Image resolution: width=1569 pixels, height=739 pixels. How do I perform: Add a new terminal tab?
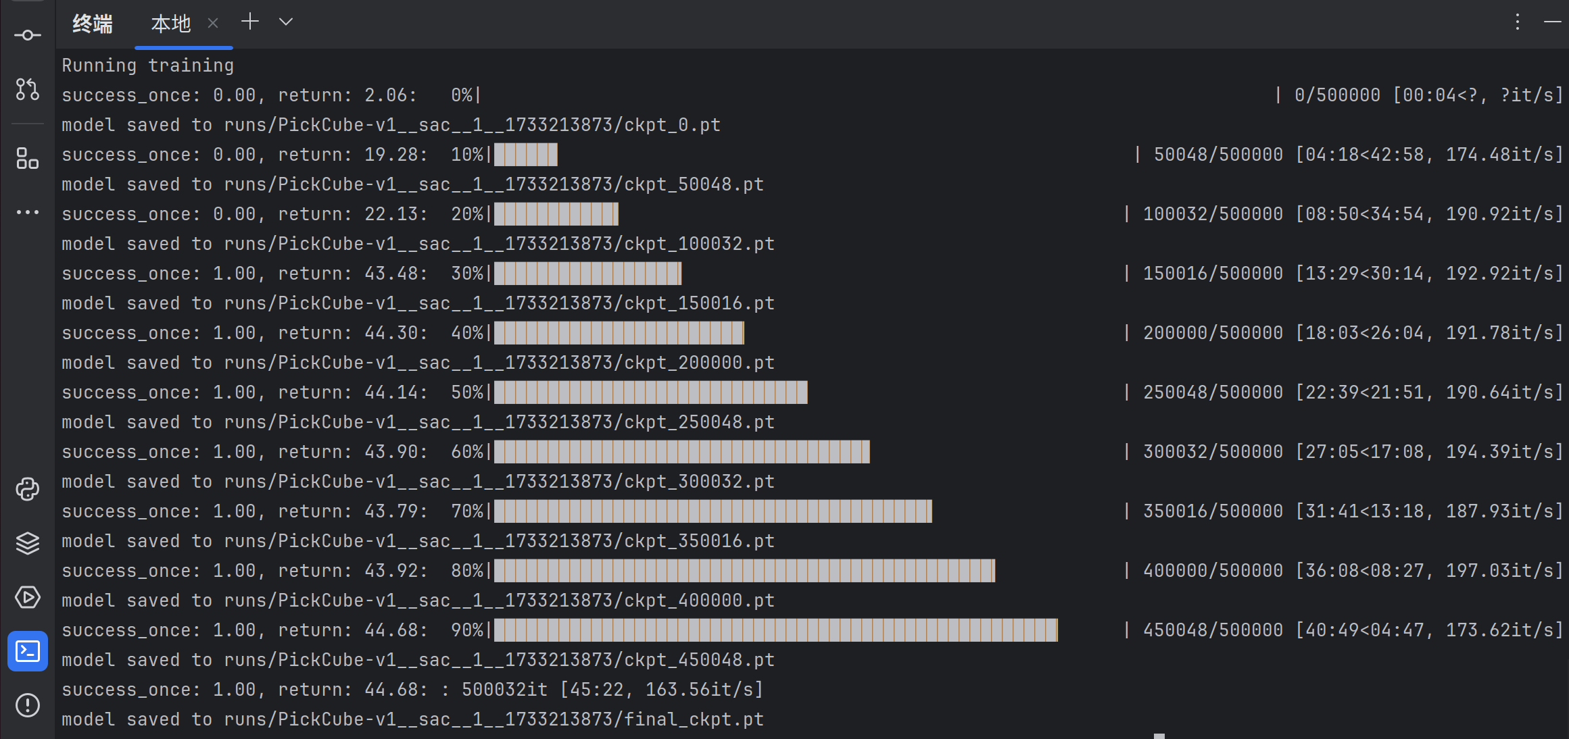[250, 22]
